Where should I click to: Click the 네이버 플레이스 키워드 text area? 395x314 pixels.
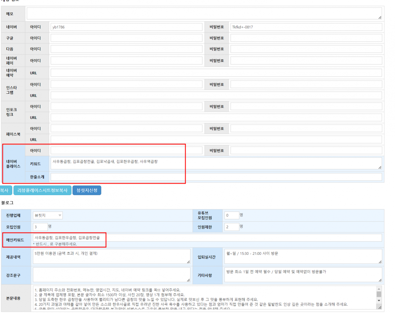click(216, 163)
